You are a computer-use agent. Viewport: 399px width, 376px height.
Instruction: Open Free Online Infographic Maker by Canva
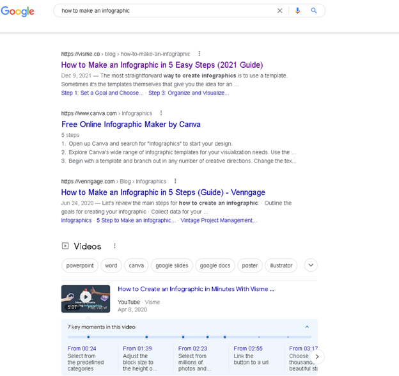coord(131,125)
